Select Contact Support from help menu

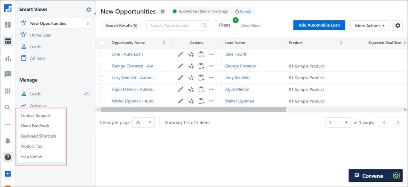pos(35,116)
